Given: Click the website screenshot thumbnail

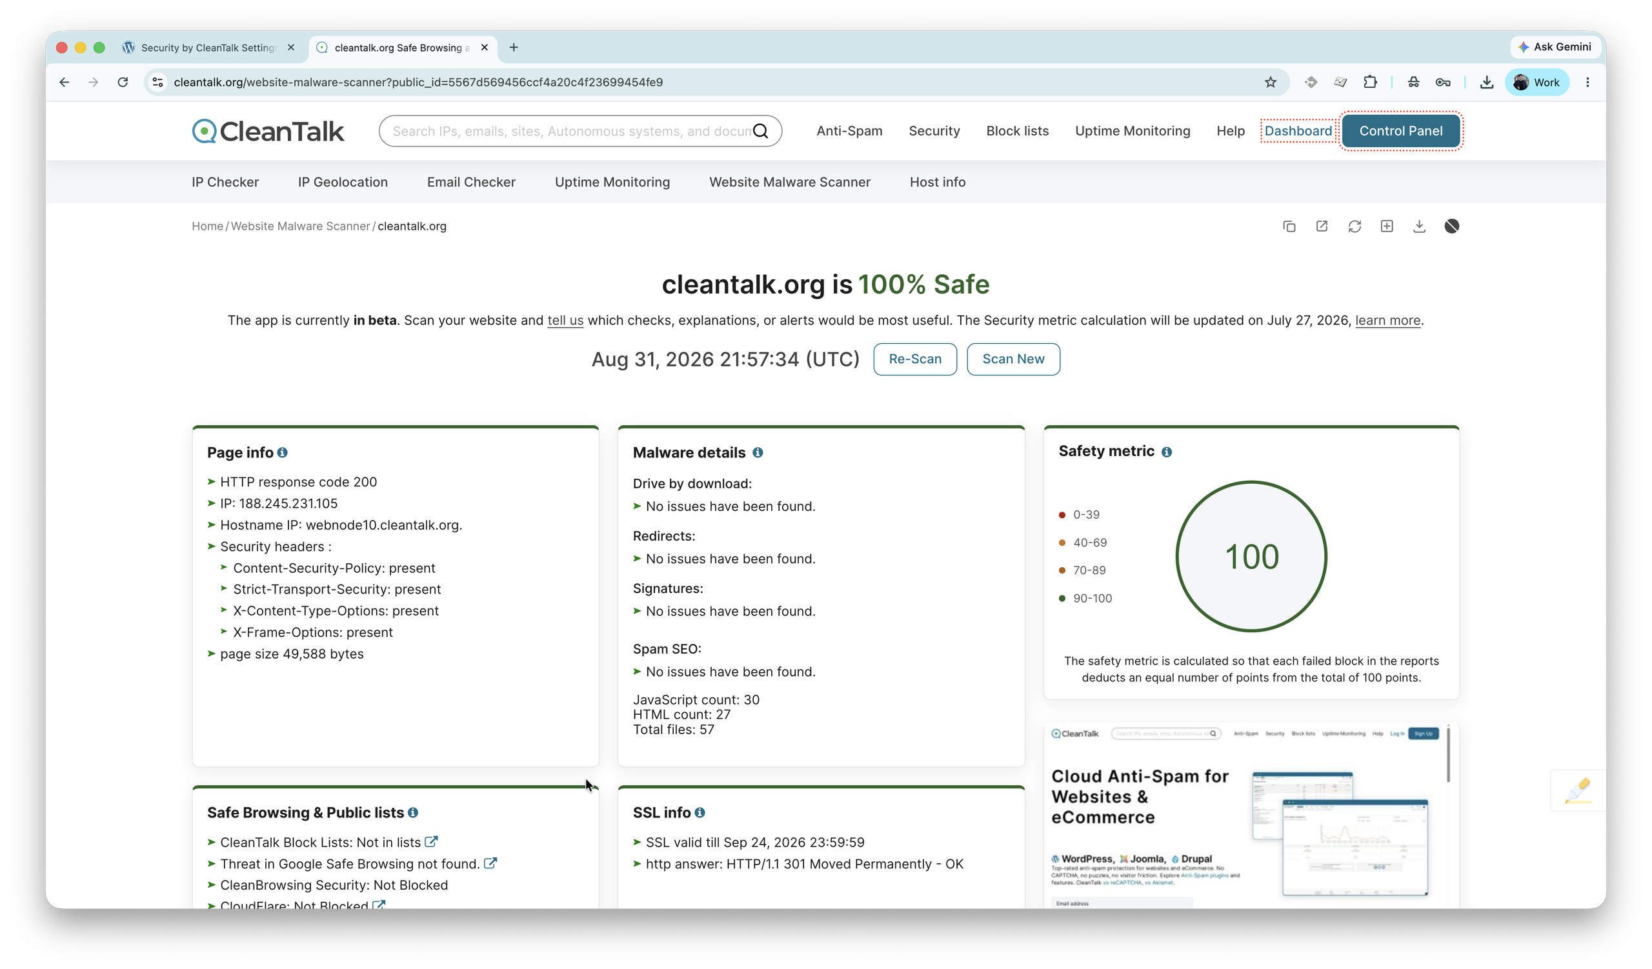Looking at the screenshot, I should (x=1251, y=815).
